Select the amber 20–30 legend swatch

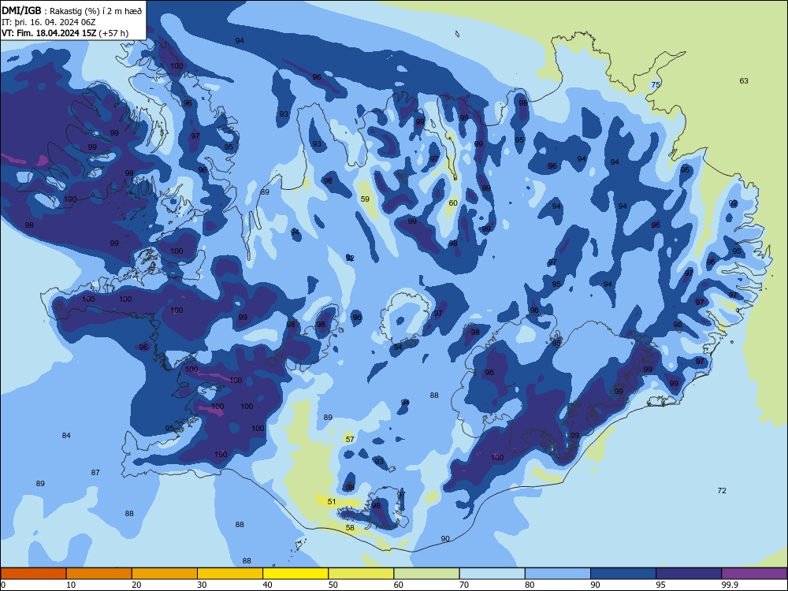pyautogui.click(x=165, y=574)
